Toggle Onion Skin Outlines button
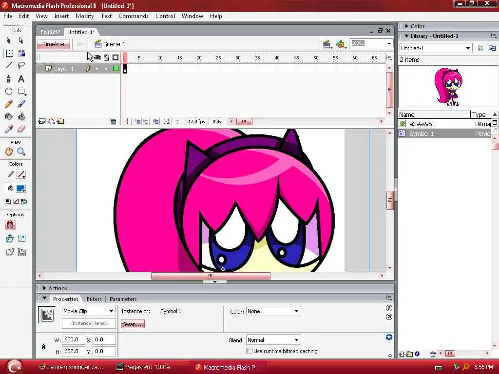 (x=146, y=121)
